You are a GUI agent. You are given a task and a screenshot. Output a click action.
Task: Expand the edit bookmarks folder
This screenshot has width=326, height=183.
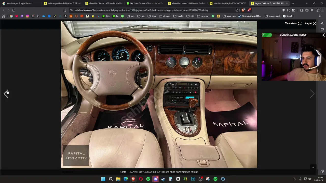(x=190, y=16)
